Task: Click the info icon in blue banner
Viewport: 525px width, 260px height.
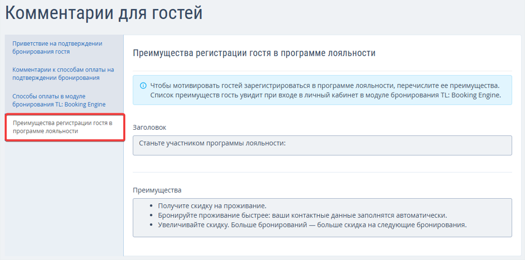Action: click(x=142, y=85)
